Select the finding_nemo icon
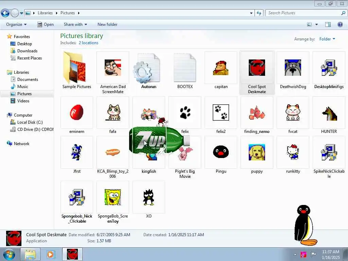The width and height of the screenshot is (348, 261). point(257,112)
